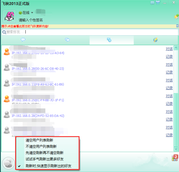Click orange user icon for 192.168.0.25
Screen dimensions: 179x172
pyautogui.click(x=7, y=99)
